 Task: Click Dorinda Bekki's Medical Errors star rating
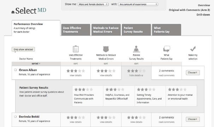pyautogui.click(x=106, y=118)
